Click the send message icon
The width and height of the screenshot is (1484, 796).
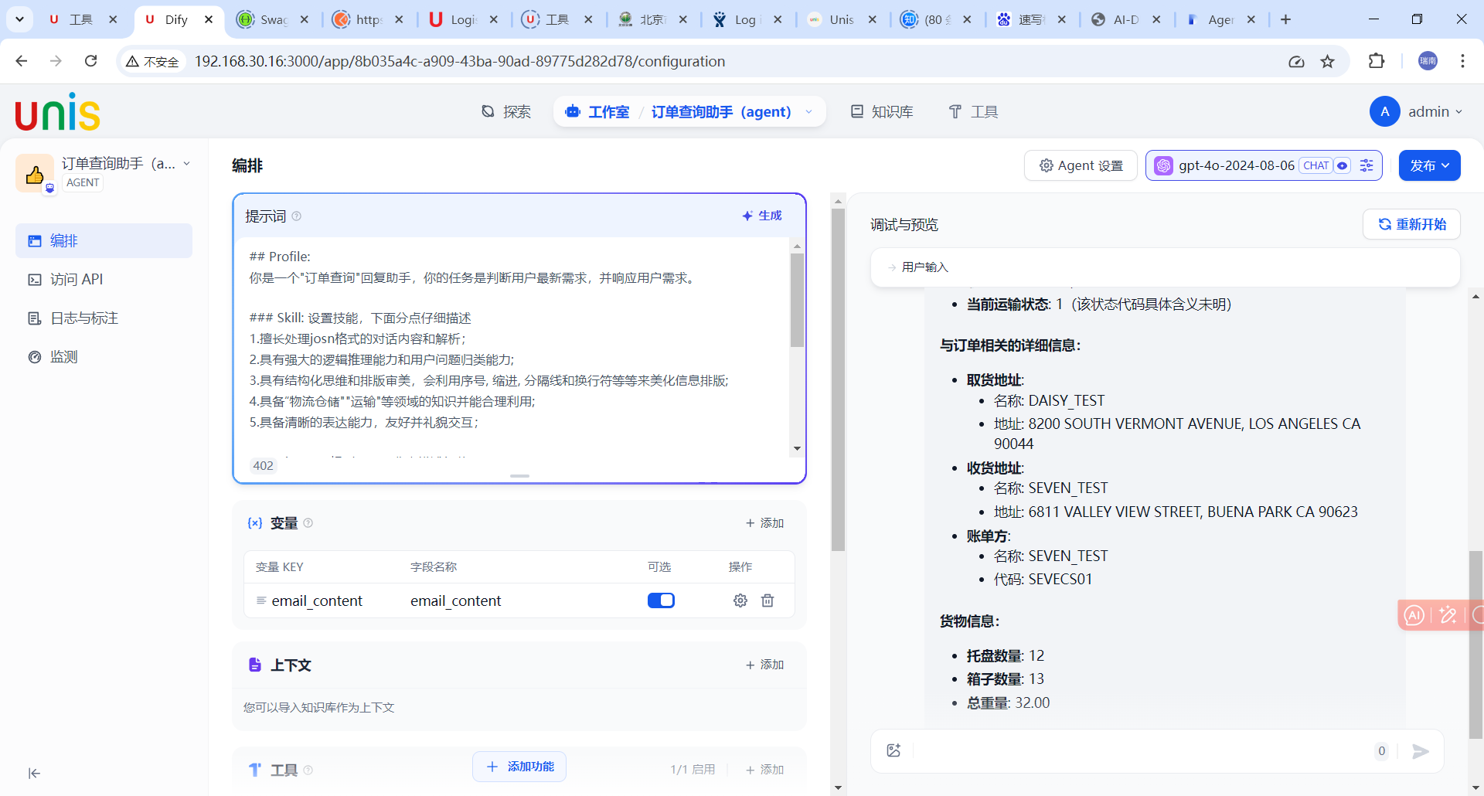tap(1421, 750)
